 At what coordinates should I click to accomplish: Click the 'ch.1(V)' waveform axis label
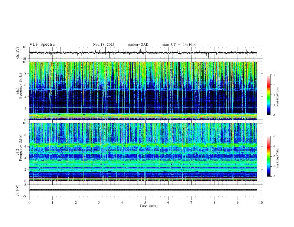point(18,53)
